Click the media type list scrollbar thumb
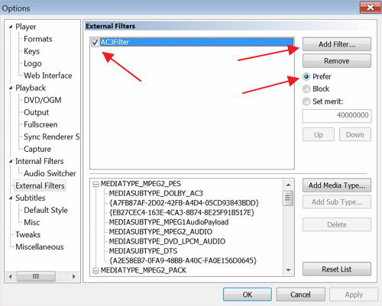This screenshot has width=382, height=306. click(288, 198)
